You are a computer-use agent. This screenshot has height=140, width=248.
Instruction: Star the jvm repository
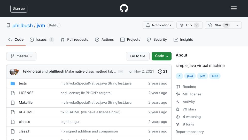click(219, 25)
